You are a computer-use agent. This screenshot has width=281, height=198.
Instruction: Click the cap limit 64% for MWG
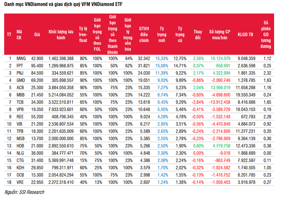click(129, 59)
